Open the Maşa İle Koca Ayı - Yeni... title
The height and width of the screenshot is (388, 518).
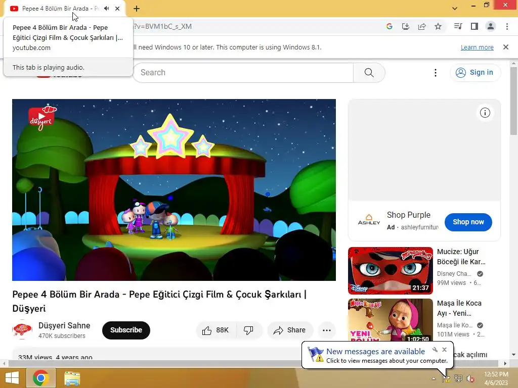click(x=459, y=308)
